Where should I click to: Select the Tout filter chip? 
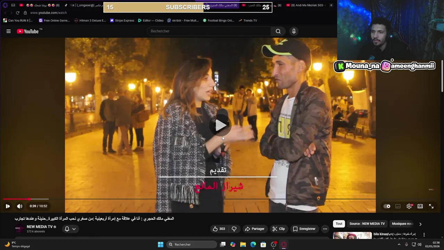pyautogui.click(x=339, y=224)
